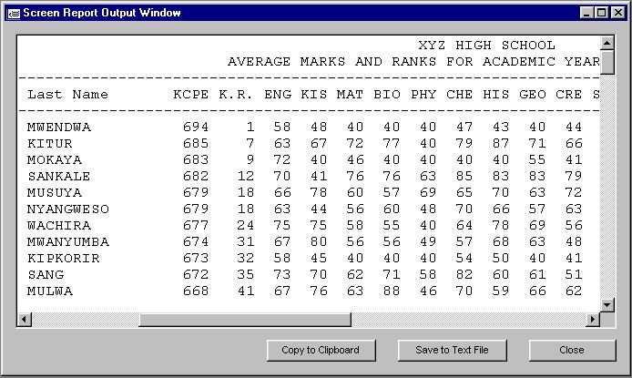Click the vertical scrollbar thumb
The image size is (632, 378).
coord(607,63)
